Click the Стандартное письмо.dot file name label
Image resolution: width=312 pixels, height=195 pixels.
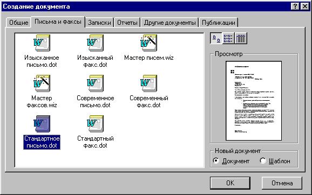[42, 142]
